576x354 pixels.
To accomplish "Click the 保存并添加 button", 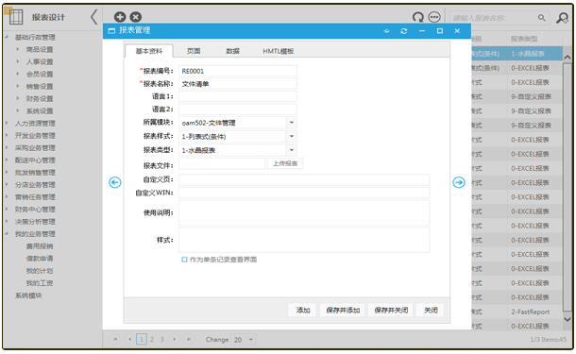I will 343,311.
